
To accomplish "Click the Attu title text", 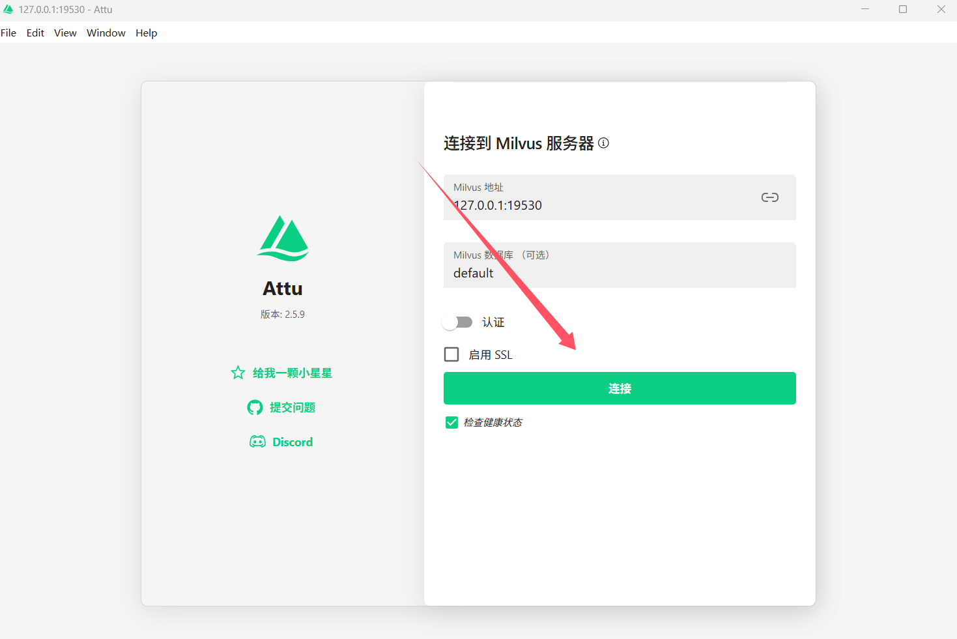I will pos(283,289).
